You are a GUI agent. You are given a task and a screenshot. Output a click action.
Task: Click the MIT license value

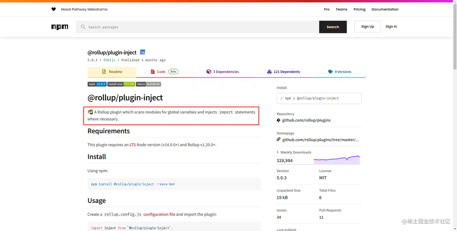tap(323, 178)
